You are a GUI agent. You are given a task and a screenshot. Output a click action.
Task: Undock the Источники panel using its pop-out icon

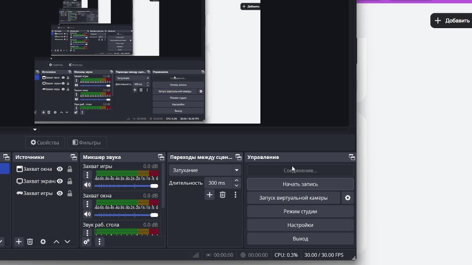click(74, 157)
